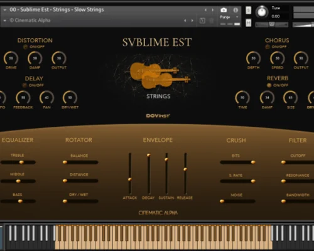Click the Tune knob
Screen dimensions: 314x251
click(262, 12)
